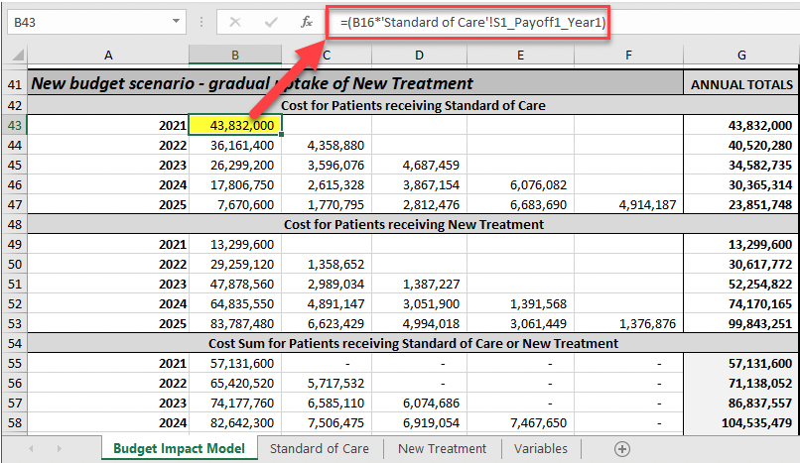
Task: Click the Cancel (X) formula bar icon
Action: pos(235,22)
